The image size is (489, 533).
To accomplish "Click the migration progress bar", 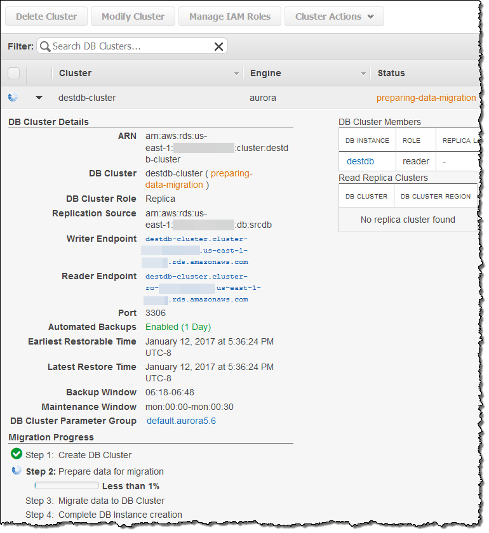I will click(x=67, y=486).
